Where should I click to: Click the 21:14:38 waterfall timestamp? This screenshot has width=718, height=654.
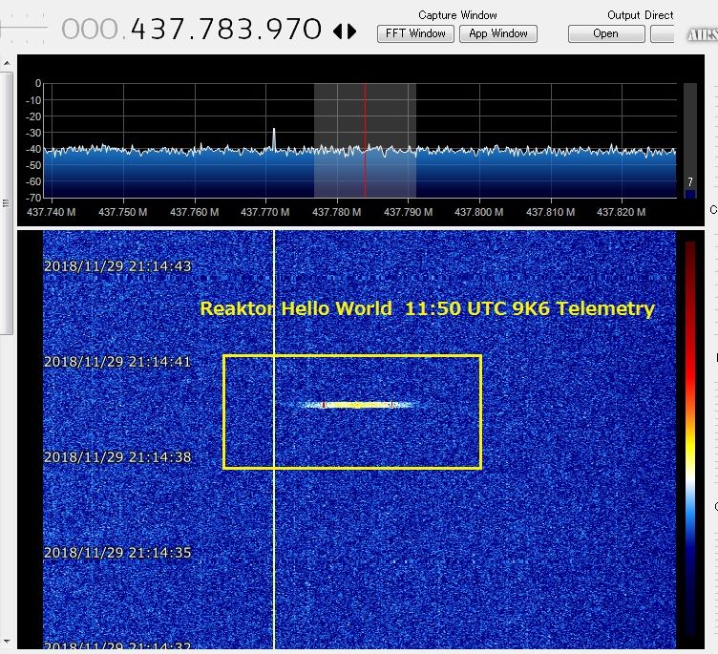click(x=117, y=456)
